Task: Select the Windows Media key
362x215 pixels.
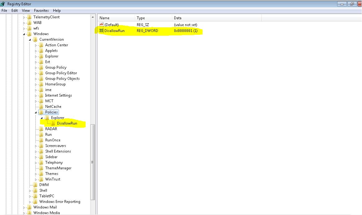Action: tap(47, 213)
